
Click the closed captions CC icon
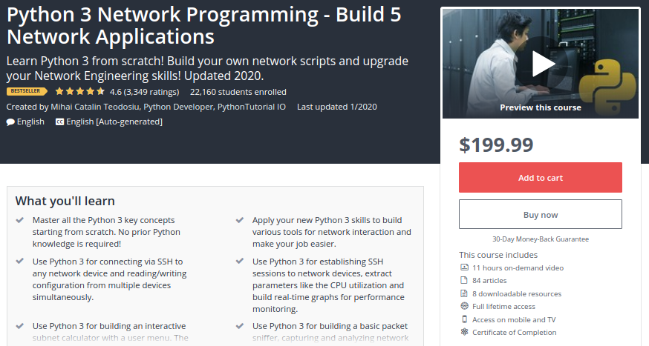click(x=59, y=122)
